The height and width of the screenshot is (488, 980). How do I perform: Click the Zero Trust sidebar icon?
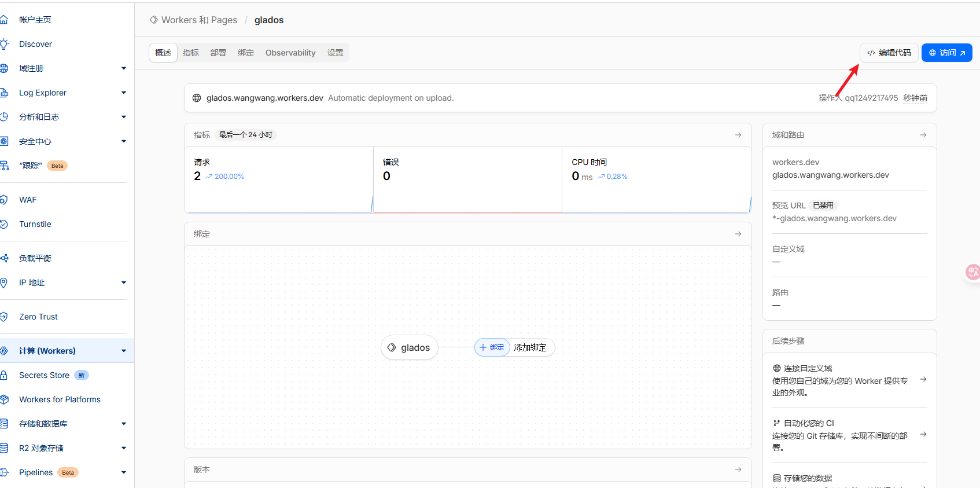(3, 317)
